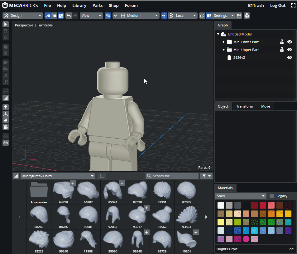Image resolution: width=297 pixels, height=254 pixels.
Task: Select the arrow selection tool
Action: click(x=6, y=24)
